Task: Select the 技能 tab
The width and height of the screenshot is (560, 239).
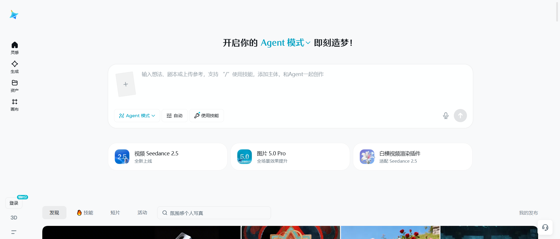Action: [x=85, y=213]
